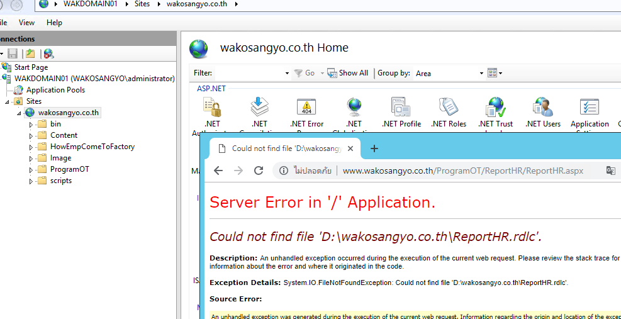
Task: Click Show All in filter bar
Action: (348, 73)
